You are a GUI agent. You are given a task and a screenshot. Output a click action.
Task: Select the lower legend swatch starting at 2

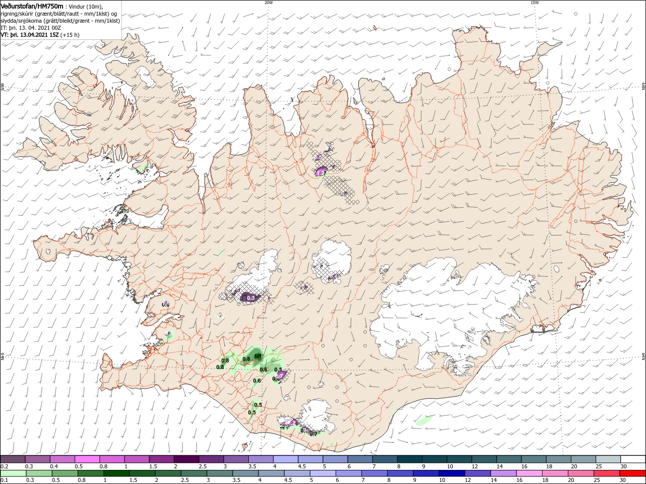tap(168, 473)
